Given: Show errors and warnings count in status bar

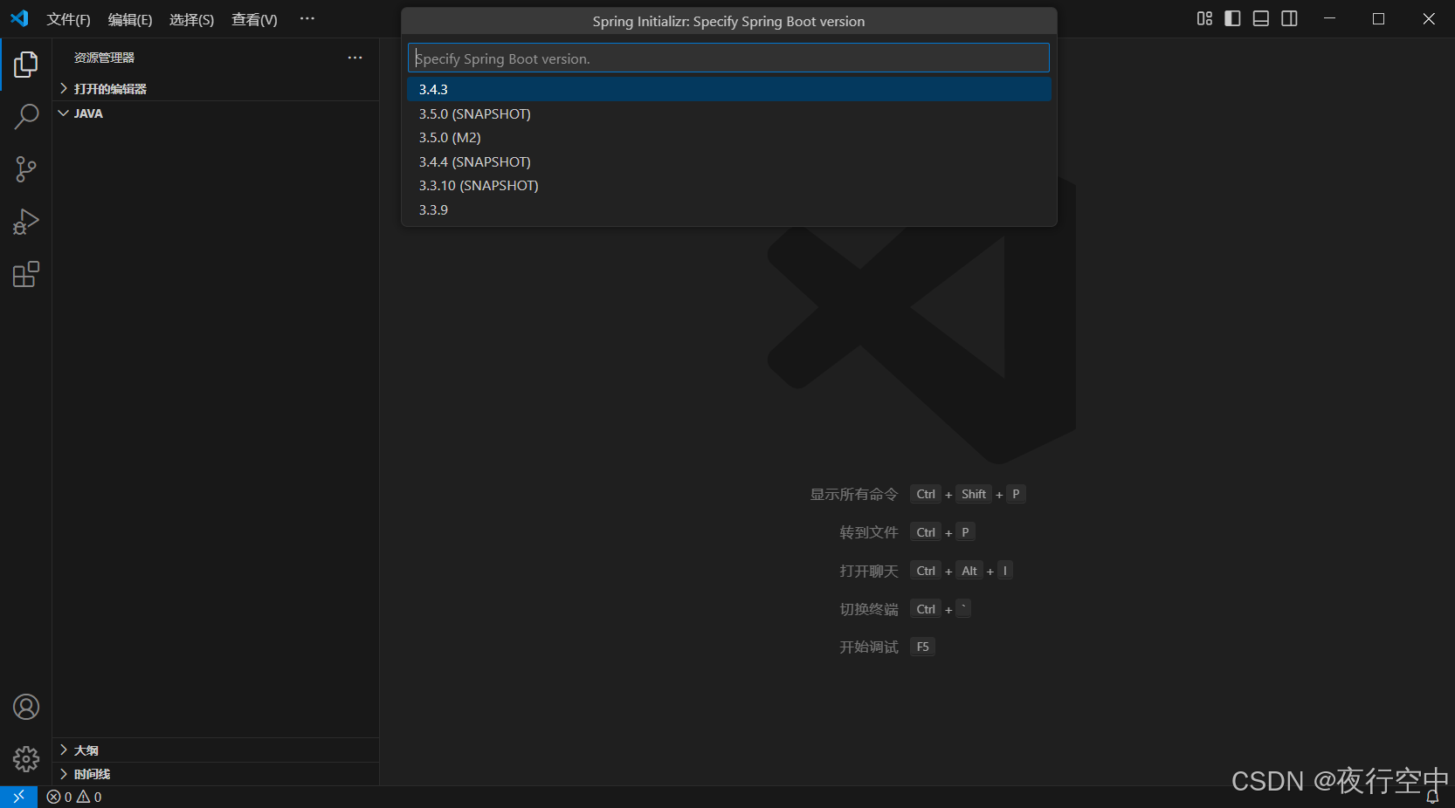Looking at the screenshot, I should tap(74, 797).
